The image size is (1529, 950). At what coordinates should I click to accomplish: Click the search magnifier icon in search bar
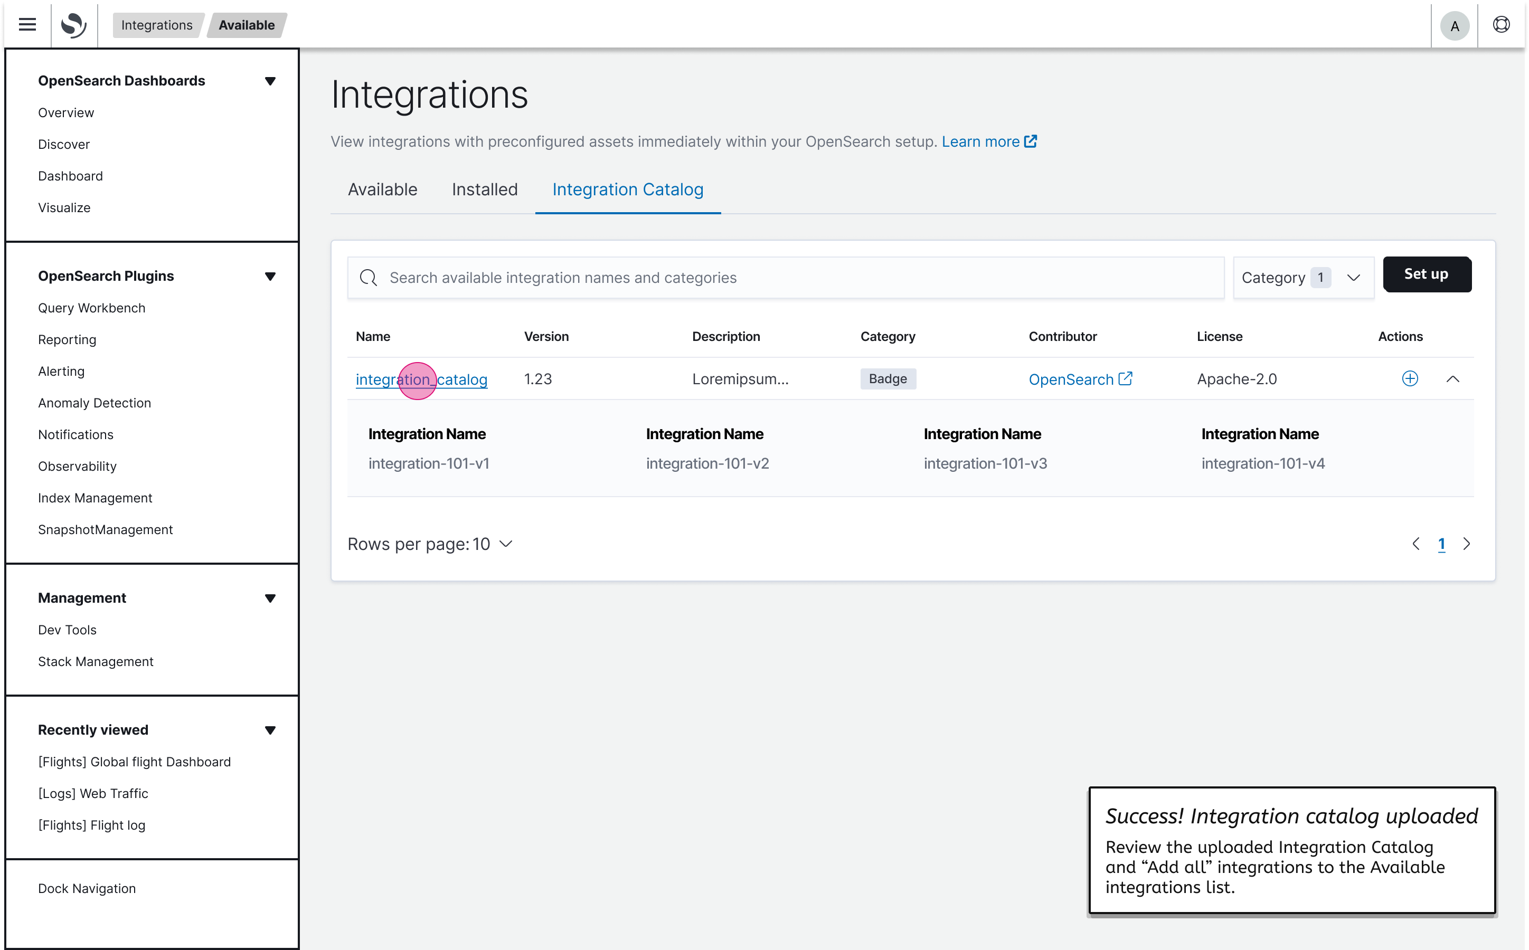[x=369, y=277]
